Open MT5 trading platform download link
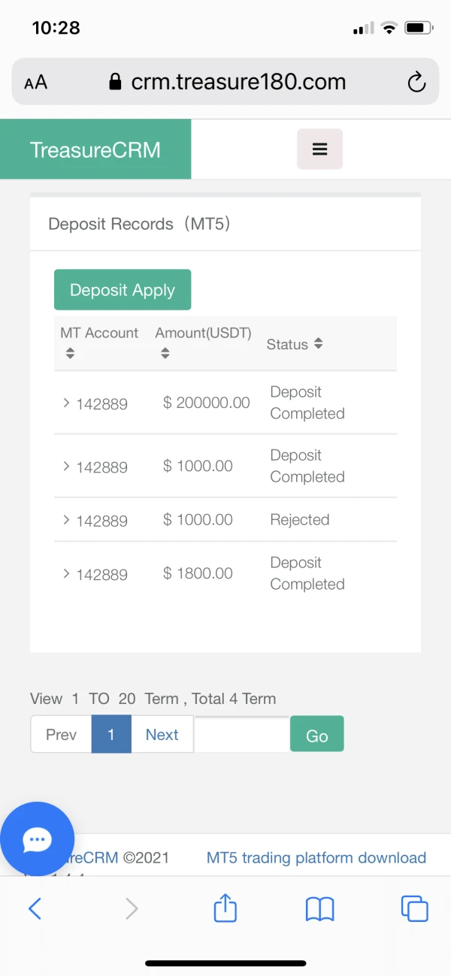The image size is (451, 976). (316, 857)
